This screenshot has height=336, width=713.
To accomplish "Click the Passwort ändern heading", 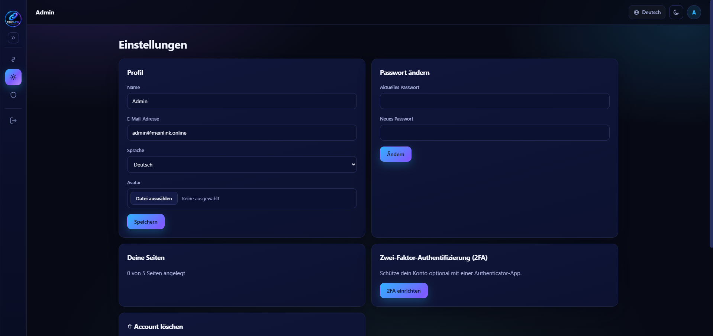I will [x=404, y=73].
